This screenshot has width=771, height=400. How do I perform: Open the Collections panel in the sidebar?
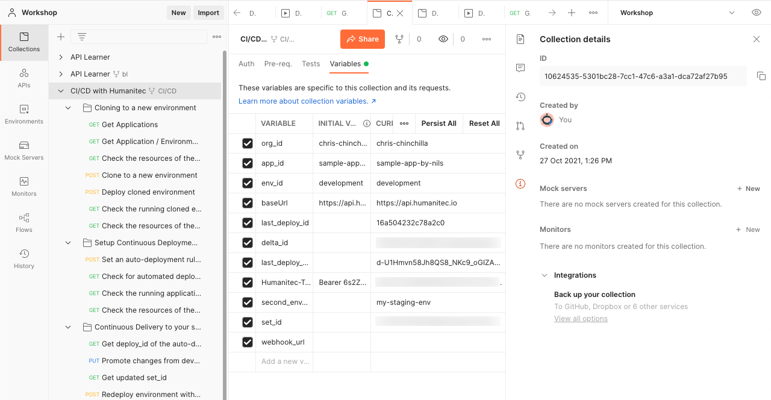coord(23,42)
